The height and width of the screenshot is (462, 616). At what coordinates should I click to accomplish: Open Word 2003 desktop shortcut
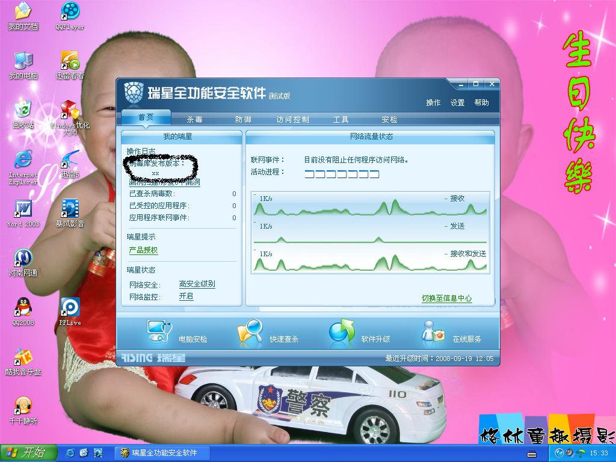pyautogui.click(x=23, y=213)
